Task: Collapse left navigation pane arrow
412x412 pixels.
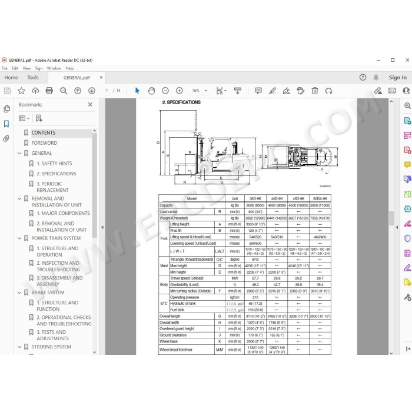Action: [x=102, y=227]
